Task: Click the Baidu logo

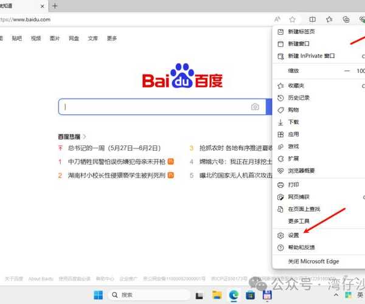Action: pos(182,76)
